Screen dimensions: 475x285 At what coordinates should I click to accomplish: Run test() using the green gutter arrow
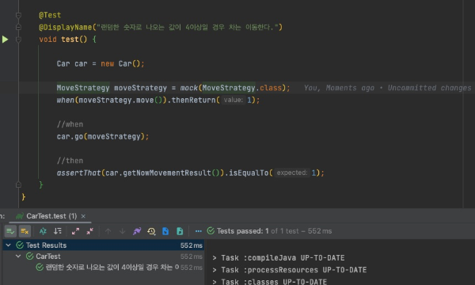(6, 40)
